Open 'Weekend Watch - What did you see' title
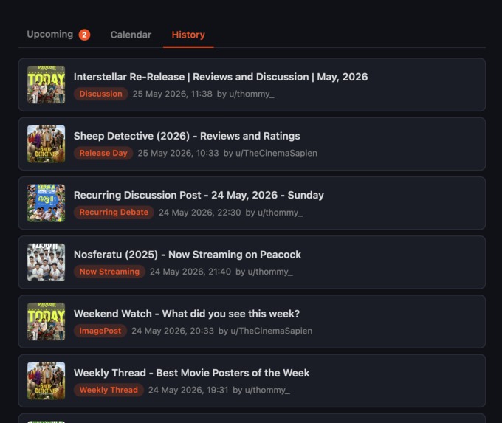Screen dimensions: 502x423 click(187, 314)
